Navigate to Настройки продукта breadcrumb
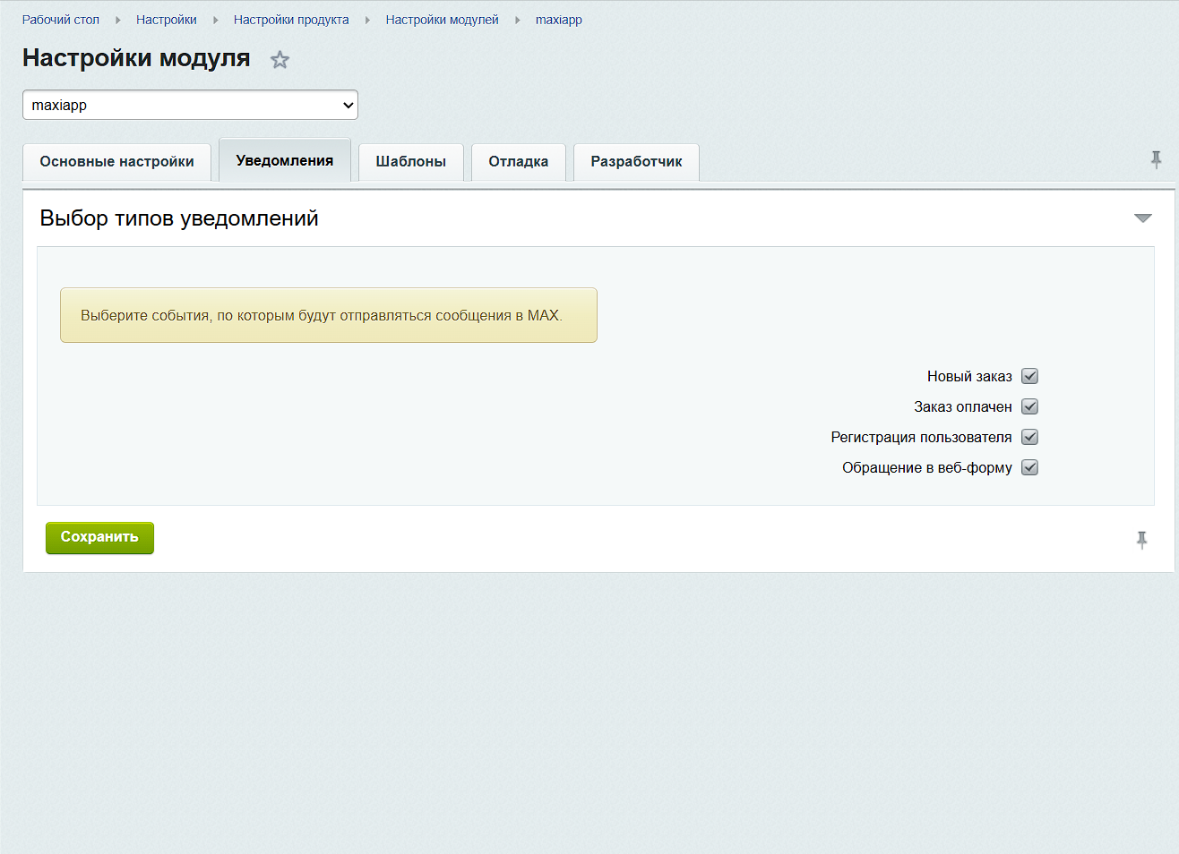 (291, 20)
